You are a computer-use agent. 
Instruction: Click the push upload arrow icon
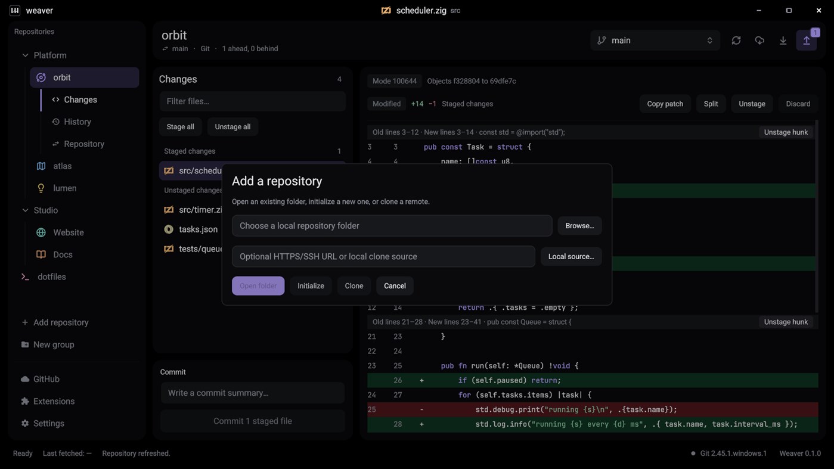tap(807, 41)
